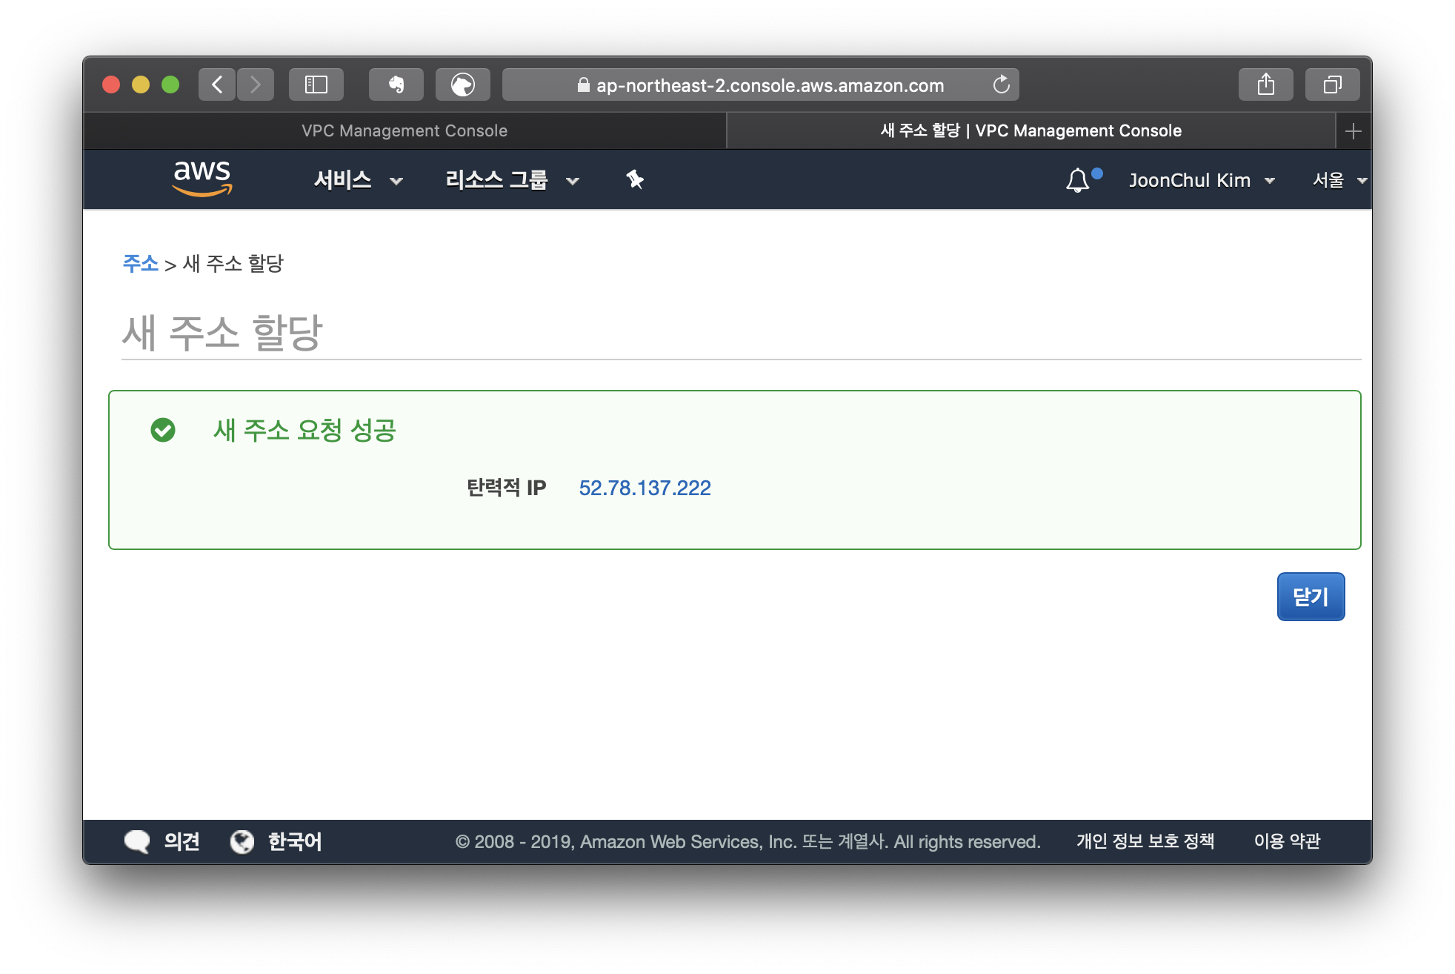Go back with the browser back arrow

tap(217, 85)
